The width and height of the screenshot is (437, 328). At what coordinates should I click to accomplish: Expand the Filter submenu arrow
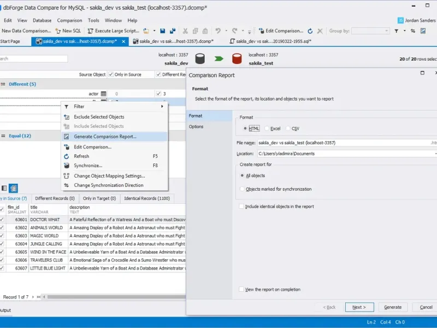(x=162, y=107)
